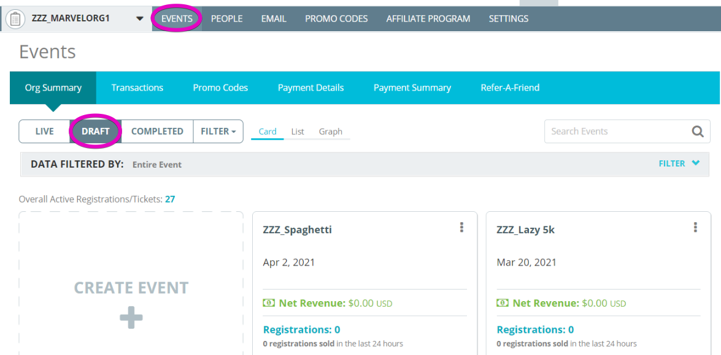
Task: Click the Create Event plus icon
Action: [x=131, y=318]
